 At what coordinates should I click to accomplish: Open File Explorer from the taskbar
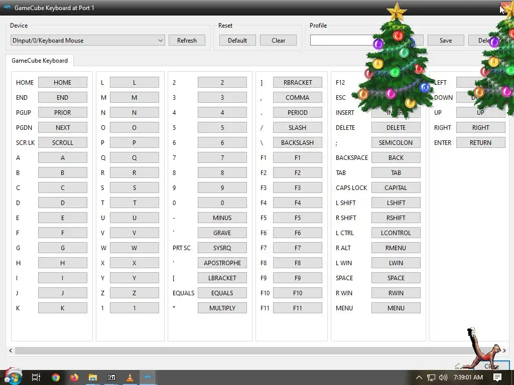[93, 377]
